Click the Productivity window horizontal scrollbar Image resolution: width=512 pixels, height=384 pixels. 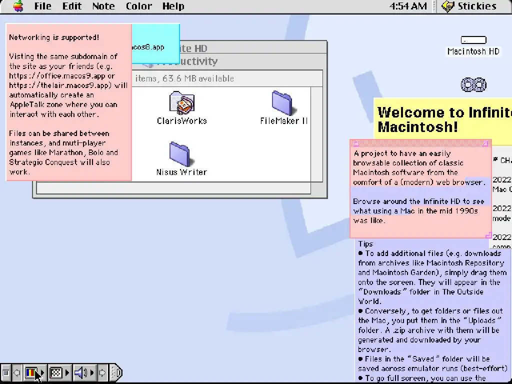173,188
